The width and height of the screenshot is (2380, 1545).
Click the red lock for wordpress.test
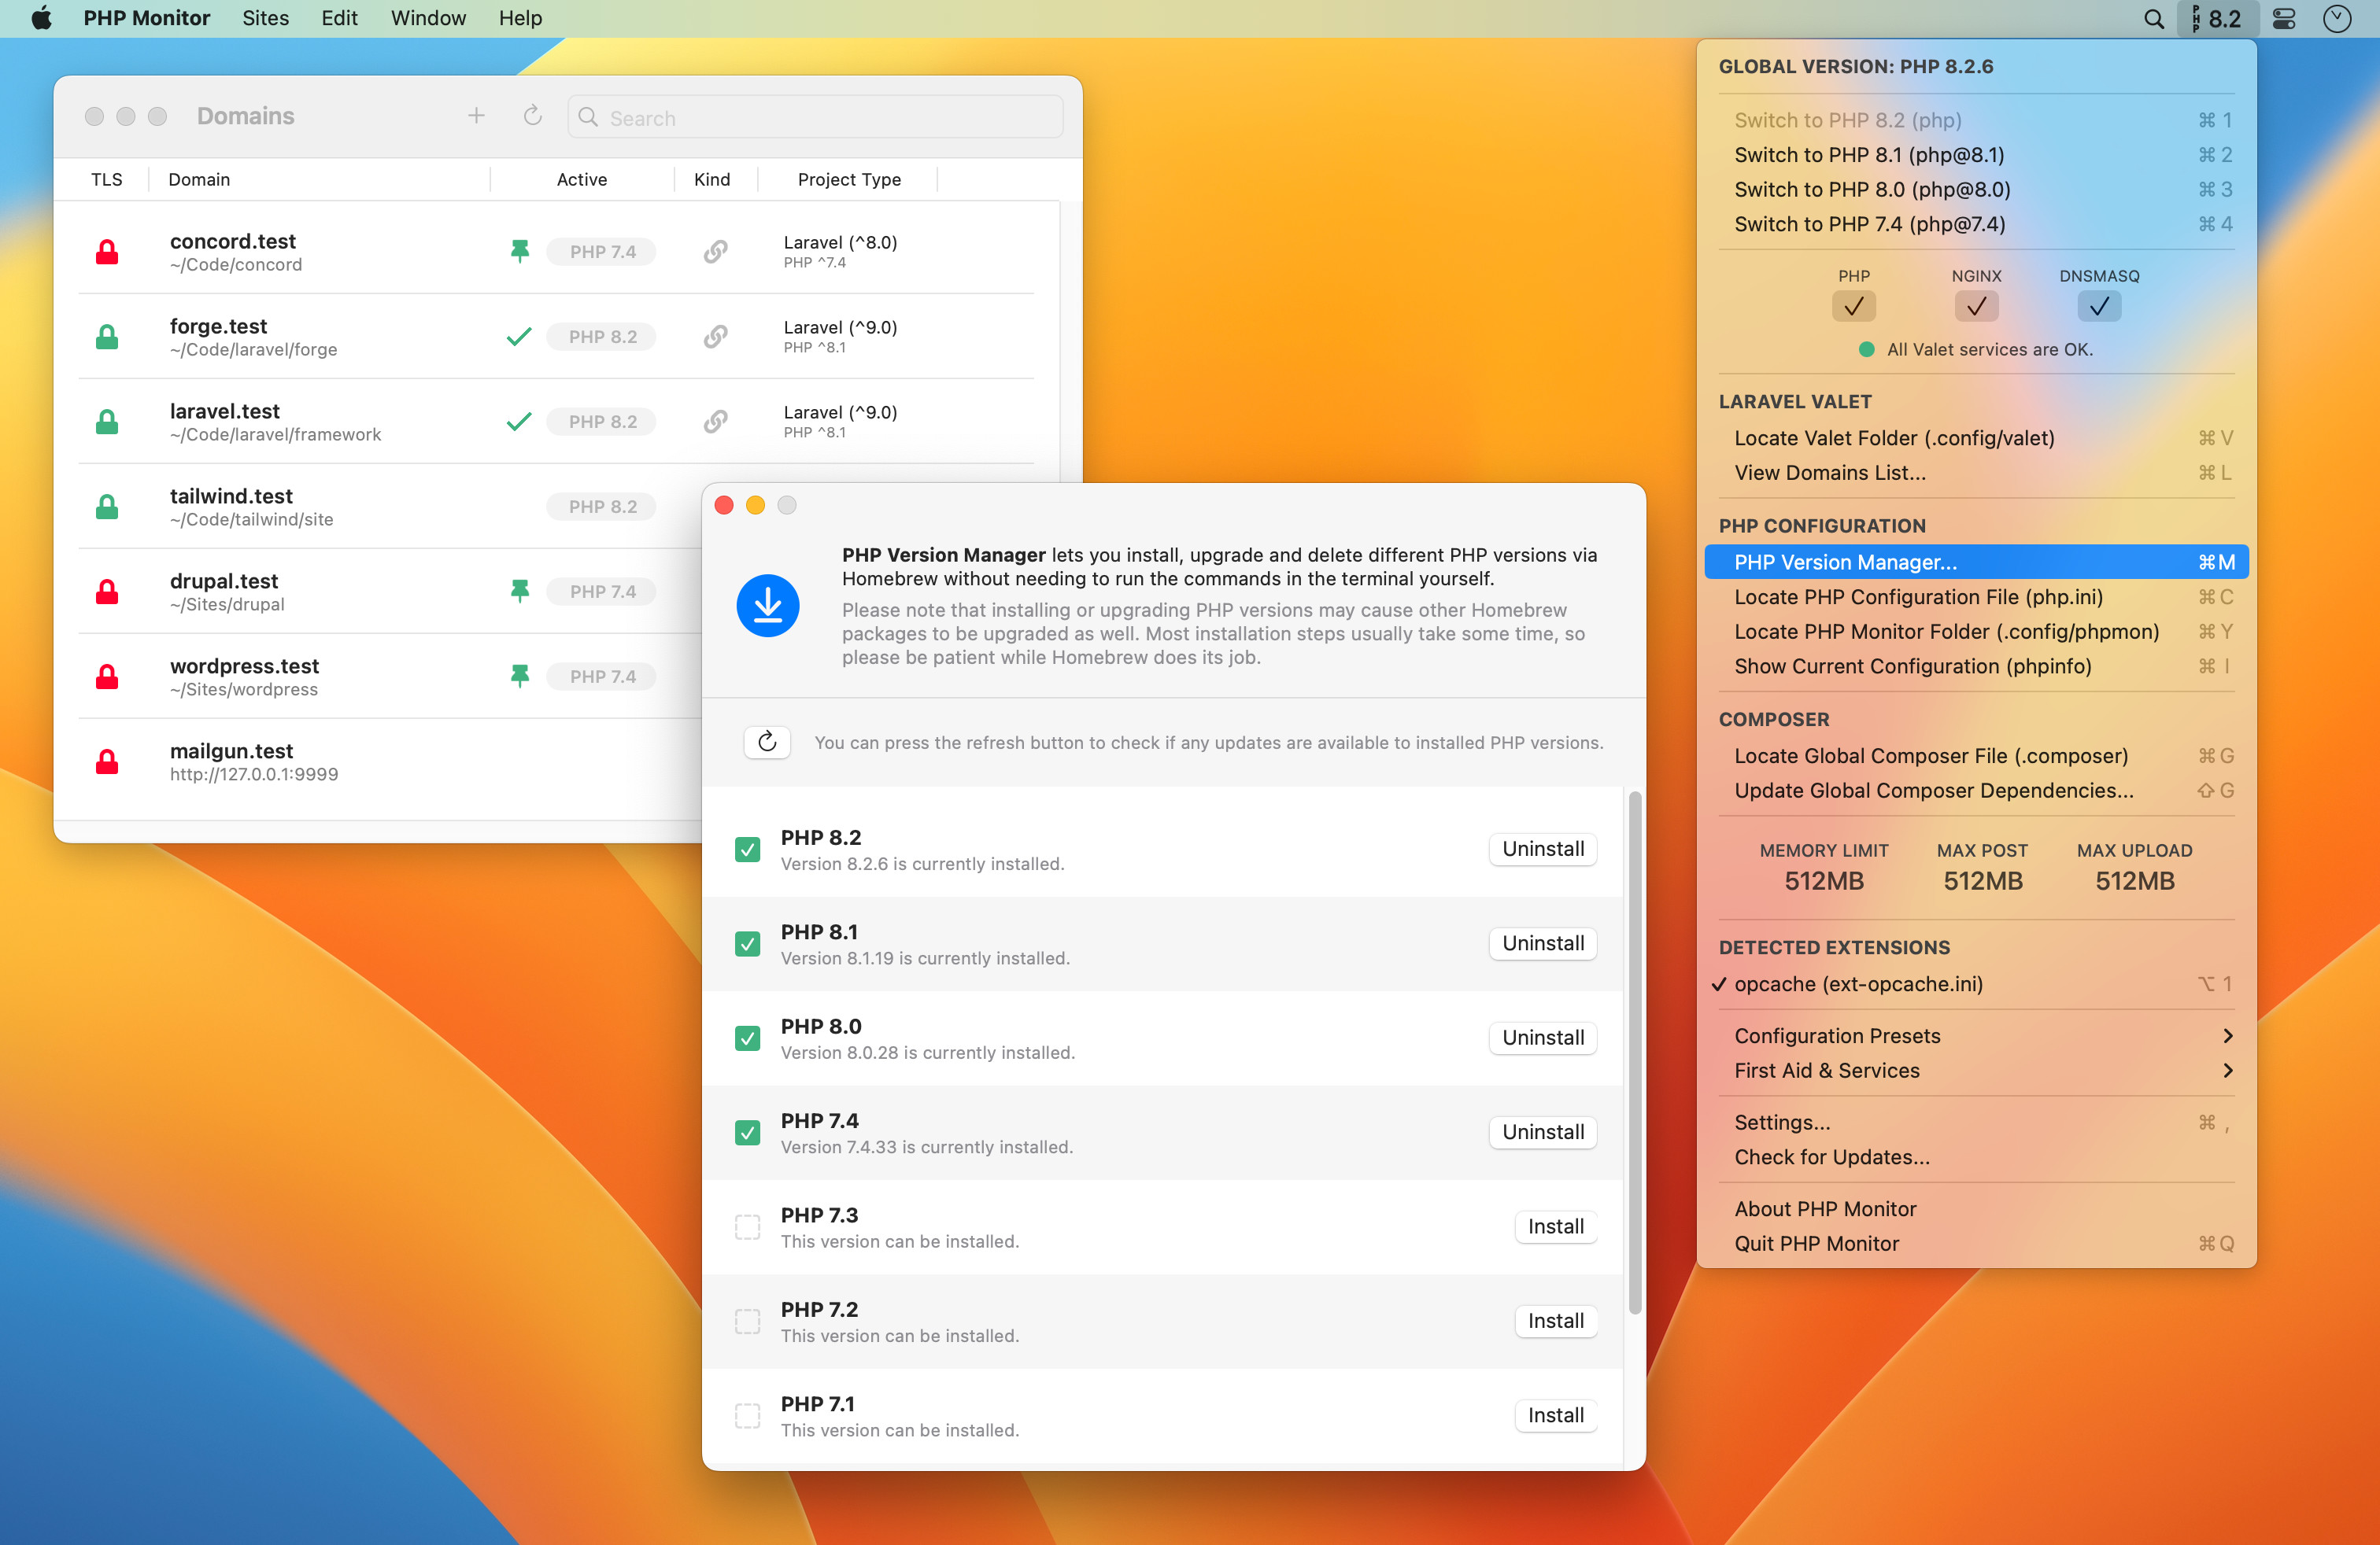(x=107, y=676)
